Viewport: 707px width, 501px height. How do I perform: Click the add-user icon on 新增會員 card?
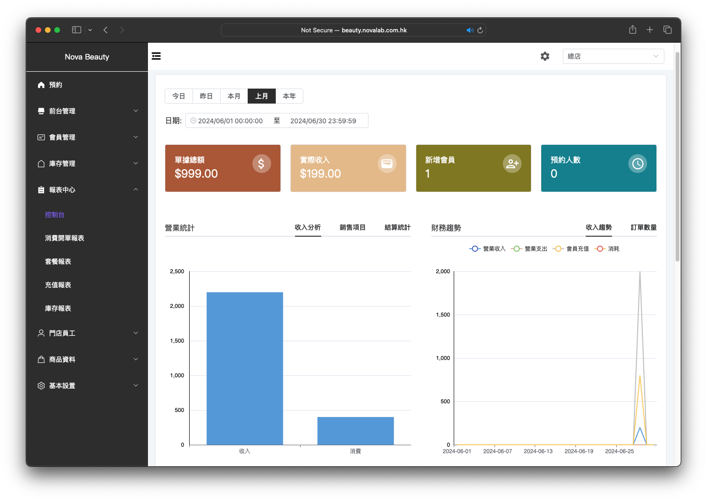tap(512, 164)
